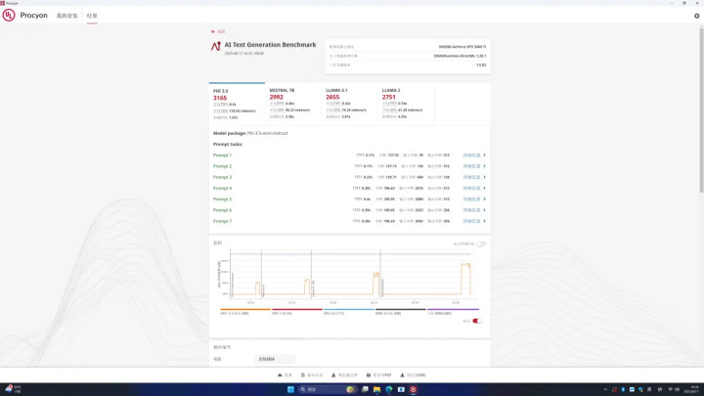Viewport: 704px width, 396px height.
Task: Select the LLAMA 2 score tab
Action: pyautogui.click(x=406, y=104)
